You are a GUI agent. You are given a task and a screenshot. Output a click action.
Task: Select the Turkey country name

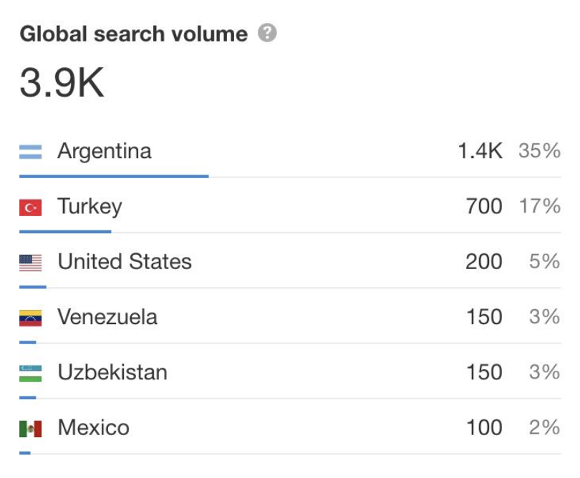click(90, 206)
